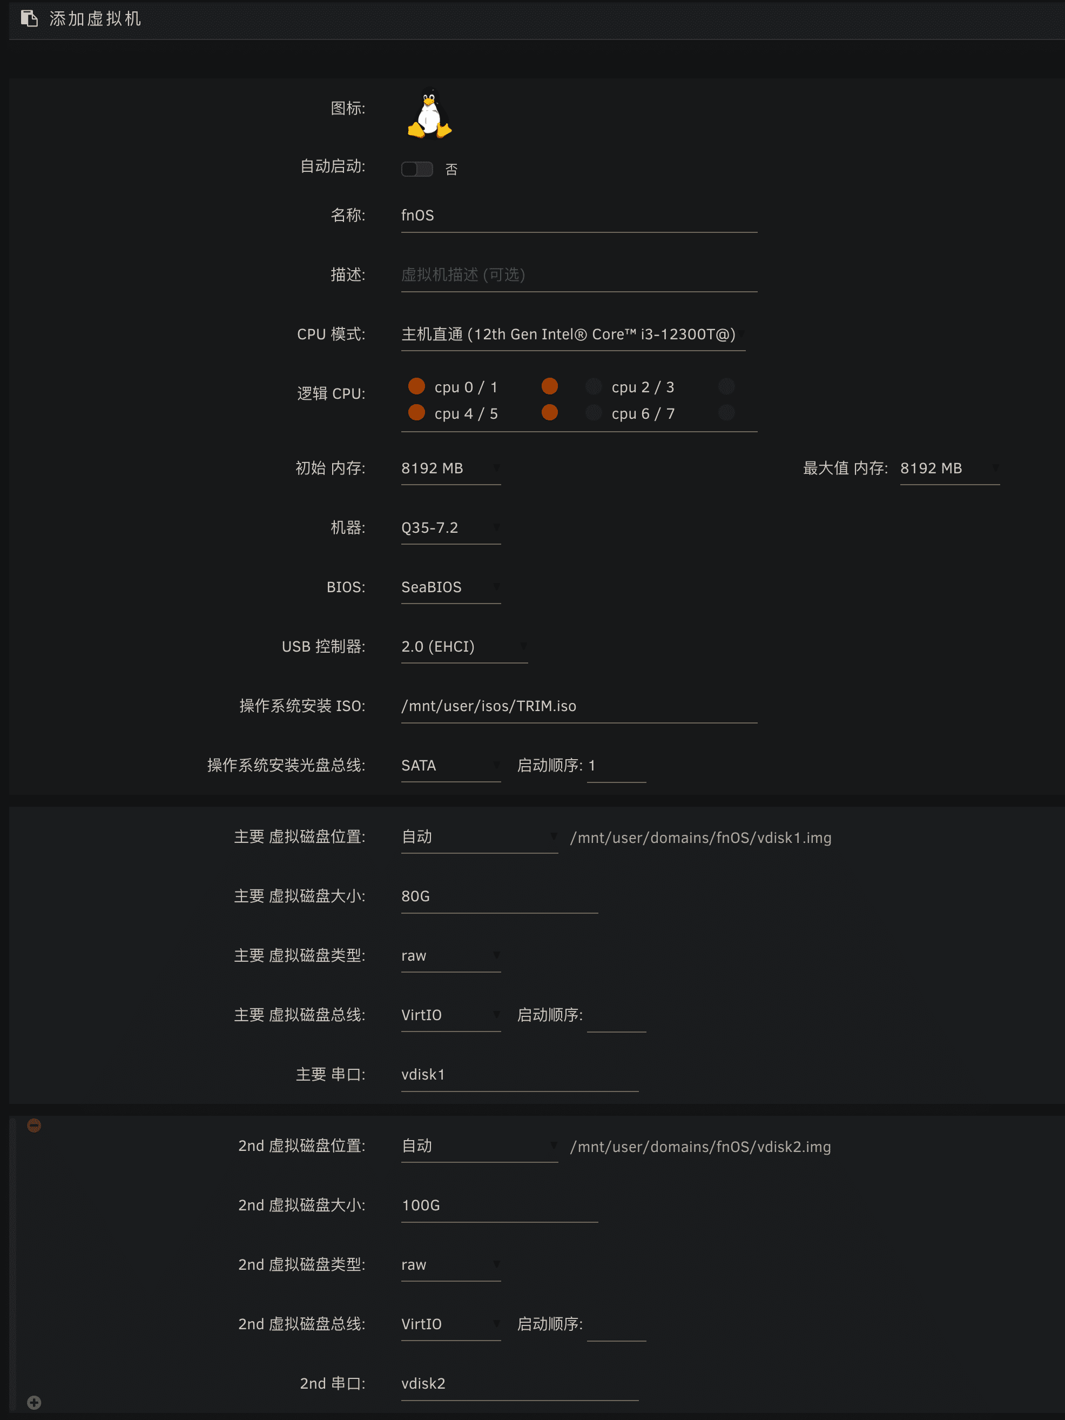The width and height of the screenshot is (1065, 1420).
Task: Open the 光盘总线 SATA dropdown
Action: tap(451, 766)
